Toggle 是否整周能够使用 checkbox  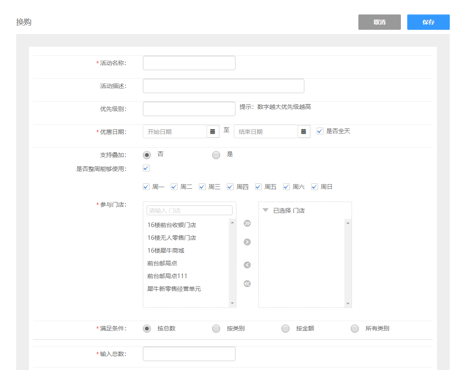[146, 168]
